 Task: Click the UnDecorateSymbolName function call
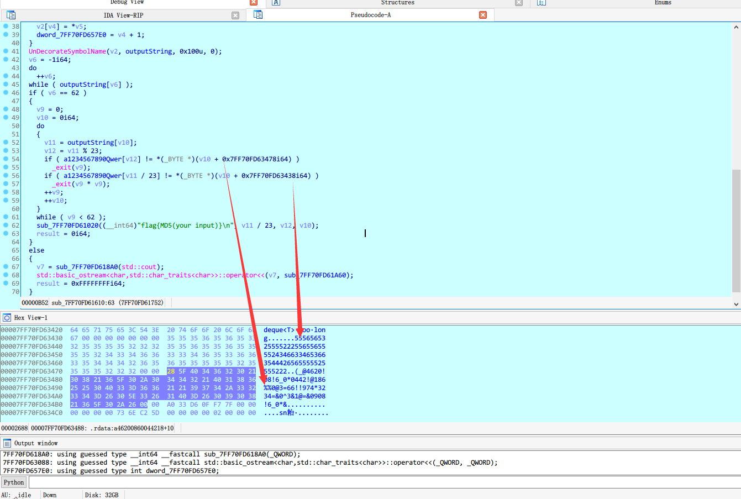[x=67, y=51]
